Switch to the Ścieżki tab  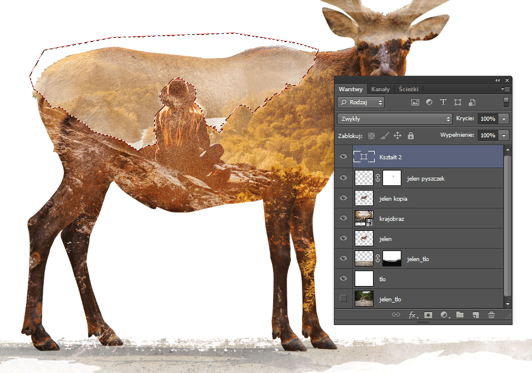click(x=408, y=89)
